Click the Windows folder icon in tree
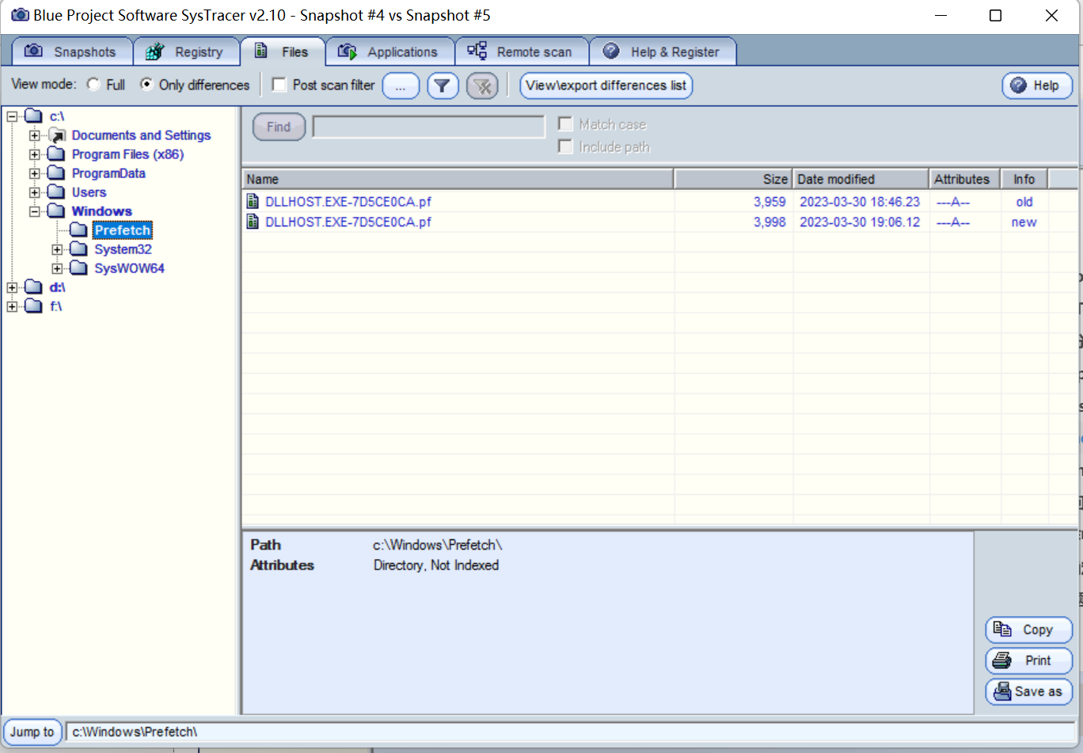 tap(56, 211)
